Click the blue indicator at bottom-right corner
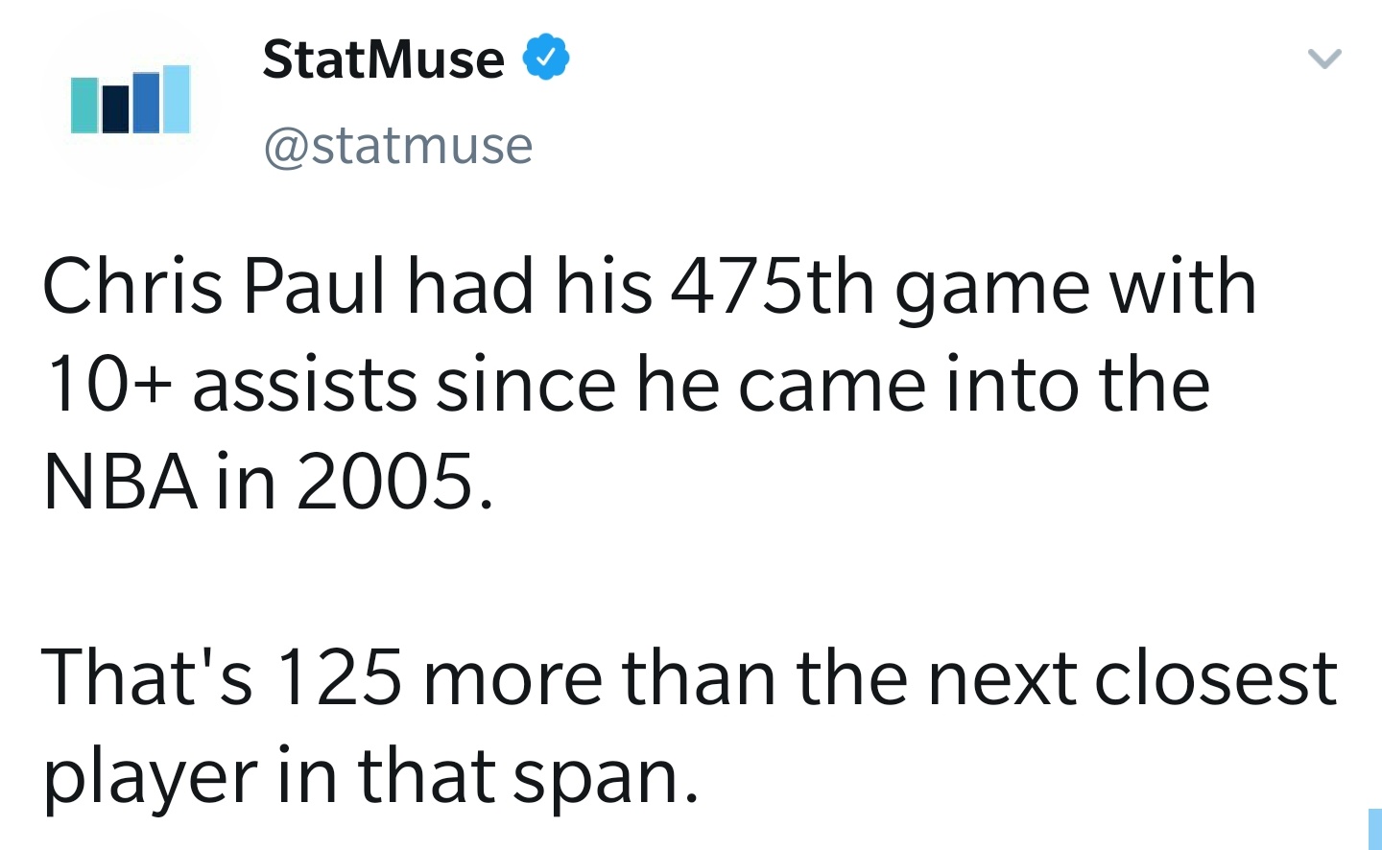 coord(1374,829)
